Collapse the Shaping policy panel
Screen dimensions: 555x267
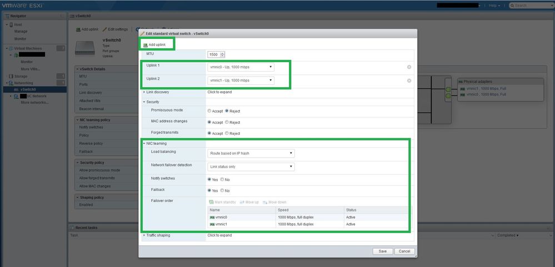pos(78,197)
